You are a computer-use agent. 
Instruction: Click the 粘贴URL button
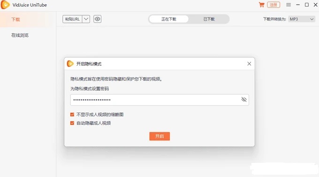[x=72, y=19]
